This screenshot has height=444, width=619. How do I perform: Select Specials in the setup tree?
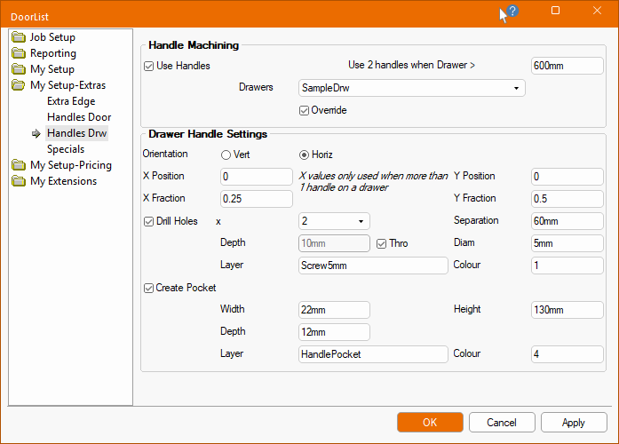pos(66,149)
